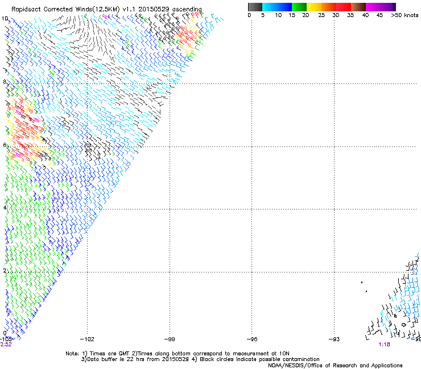Click the purple '2:52' pass time label

[x=6, y=345]
